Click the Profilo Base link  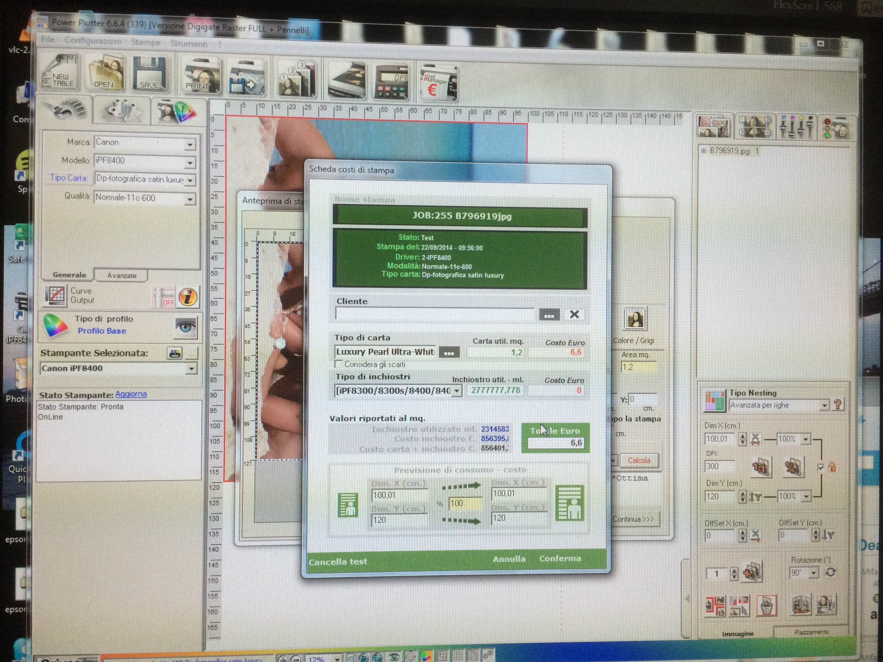tap(102, 331)
